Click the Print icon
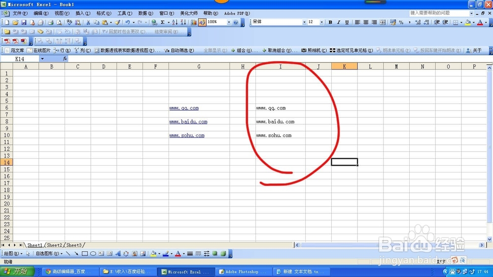 coord(50,22)
